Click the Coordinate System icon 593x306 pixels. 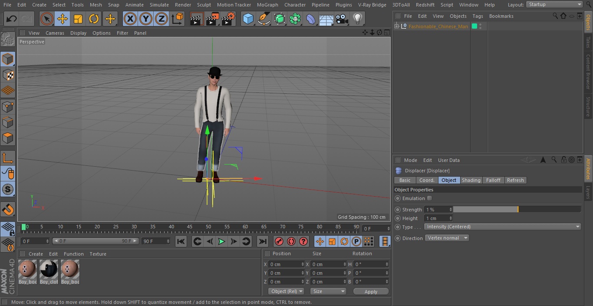[178, 19]
